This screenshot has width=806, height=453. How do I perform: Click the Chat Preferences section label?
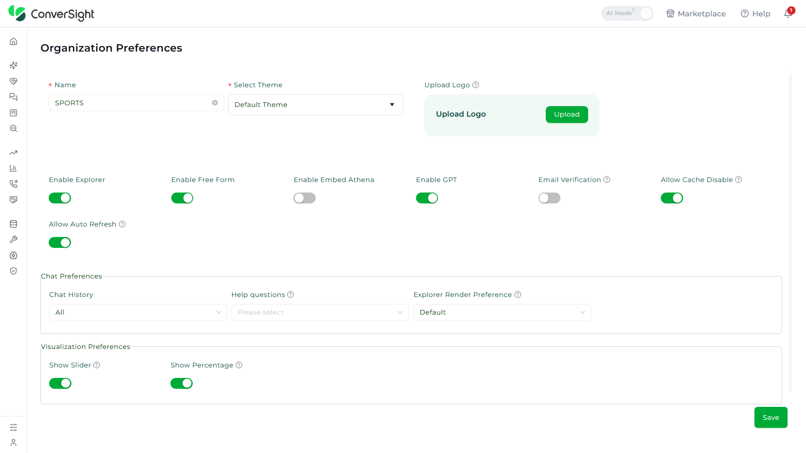(x=71, y=276)
